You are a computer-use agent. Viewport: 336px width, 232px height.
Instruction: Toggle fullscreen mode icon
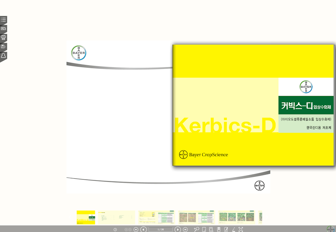[x=241, y=229]
